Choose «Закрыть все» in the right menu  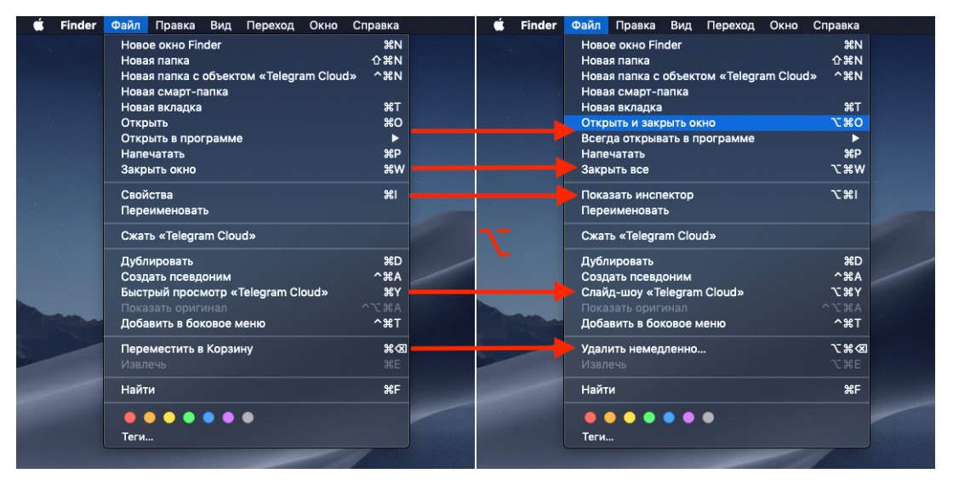716,169
